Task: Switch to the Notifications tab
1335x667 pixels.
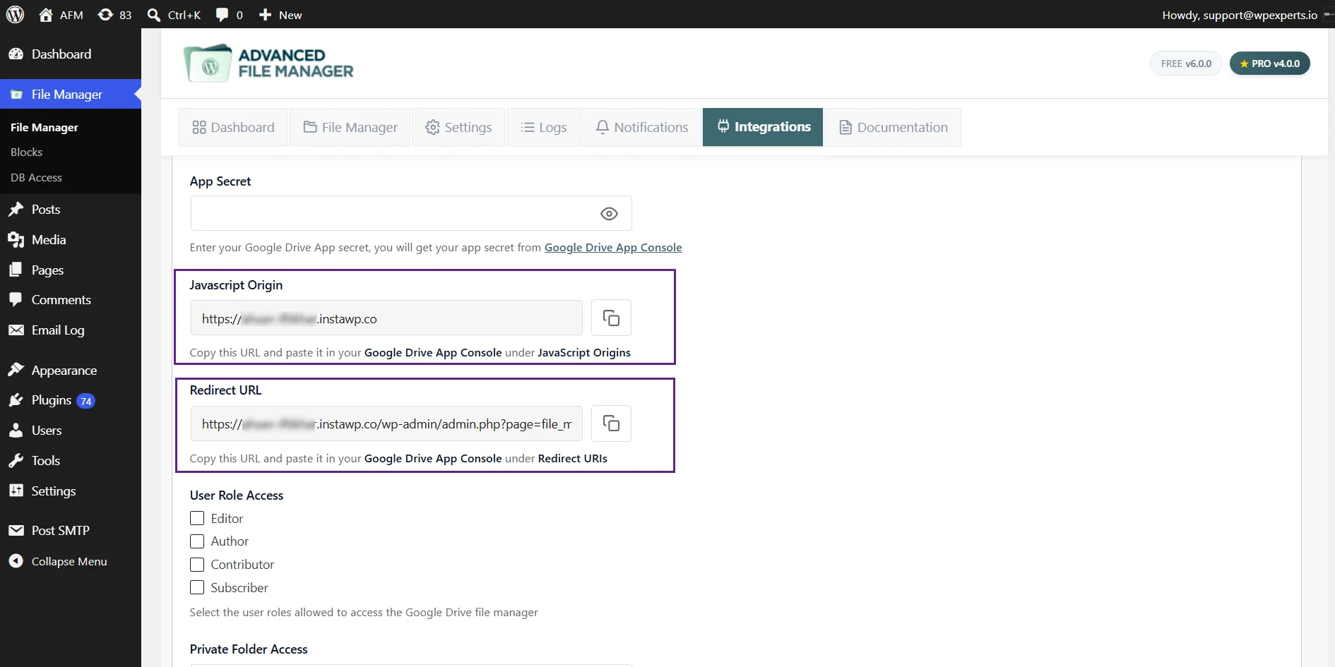Action: (x=642, y=127)
